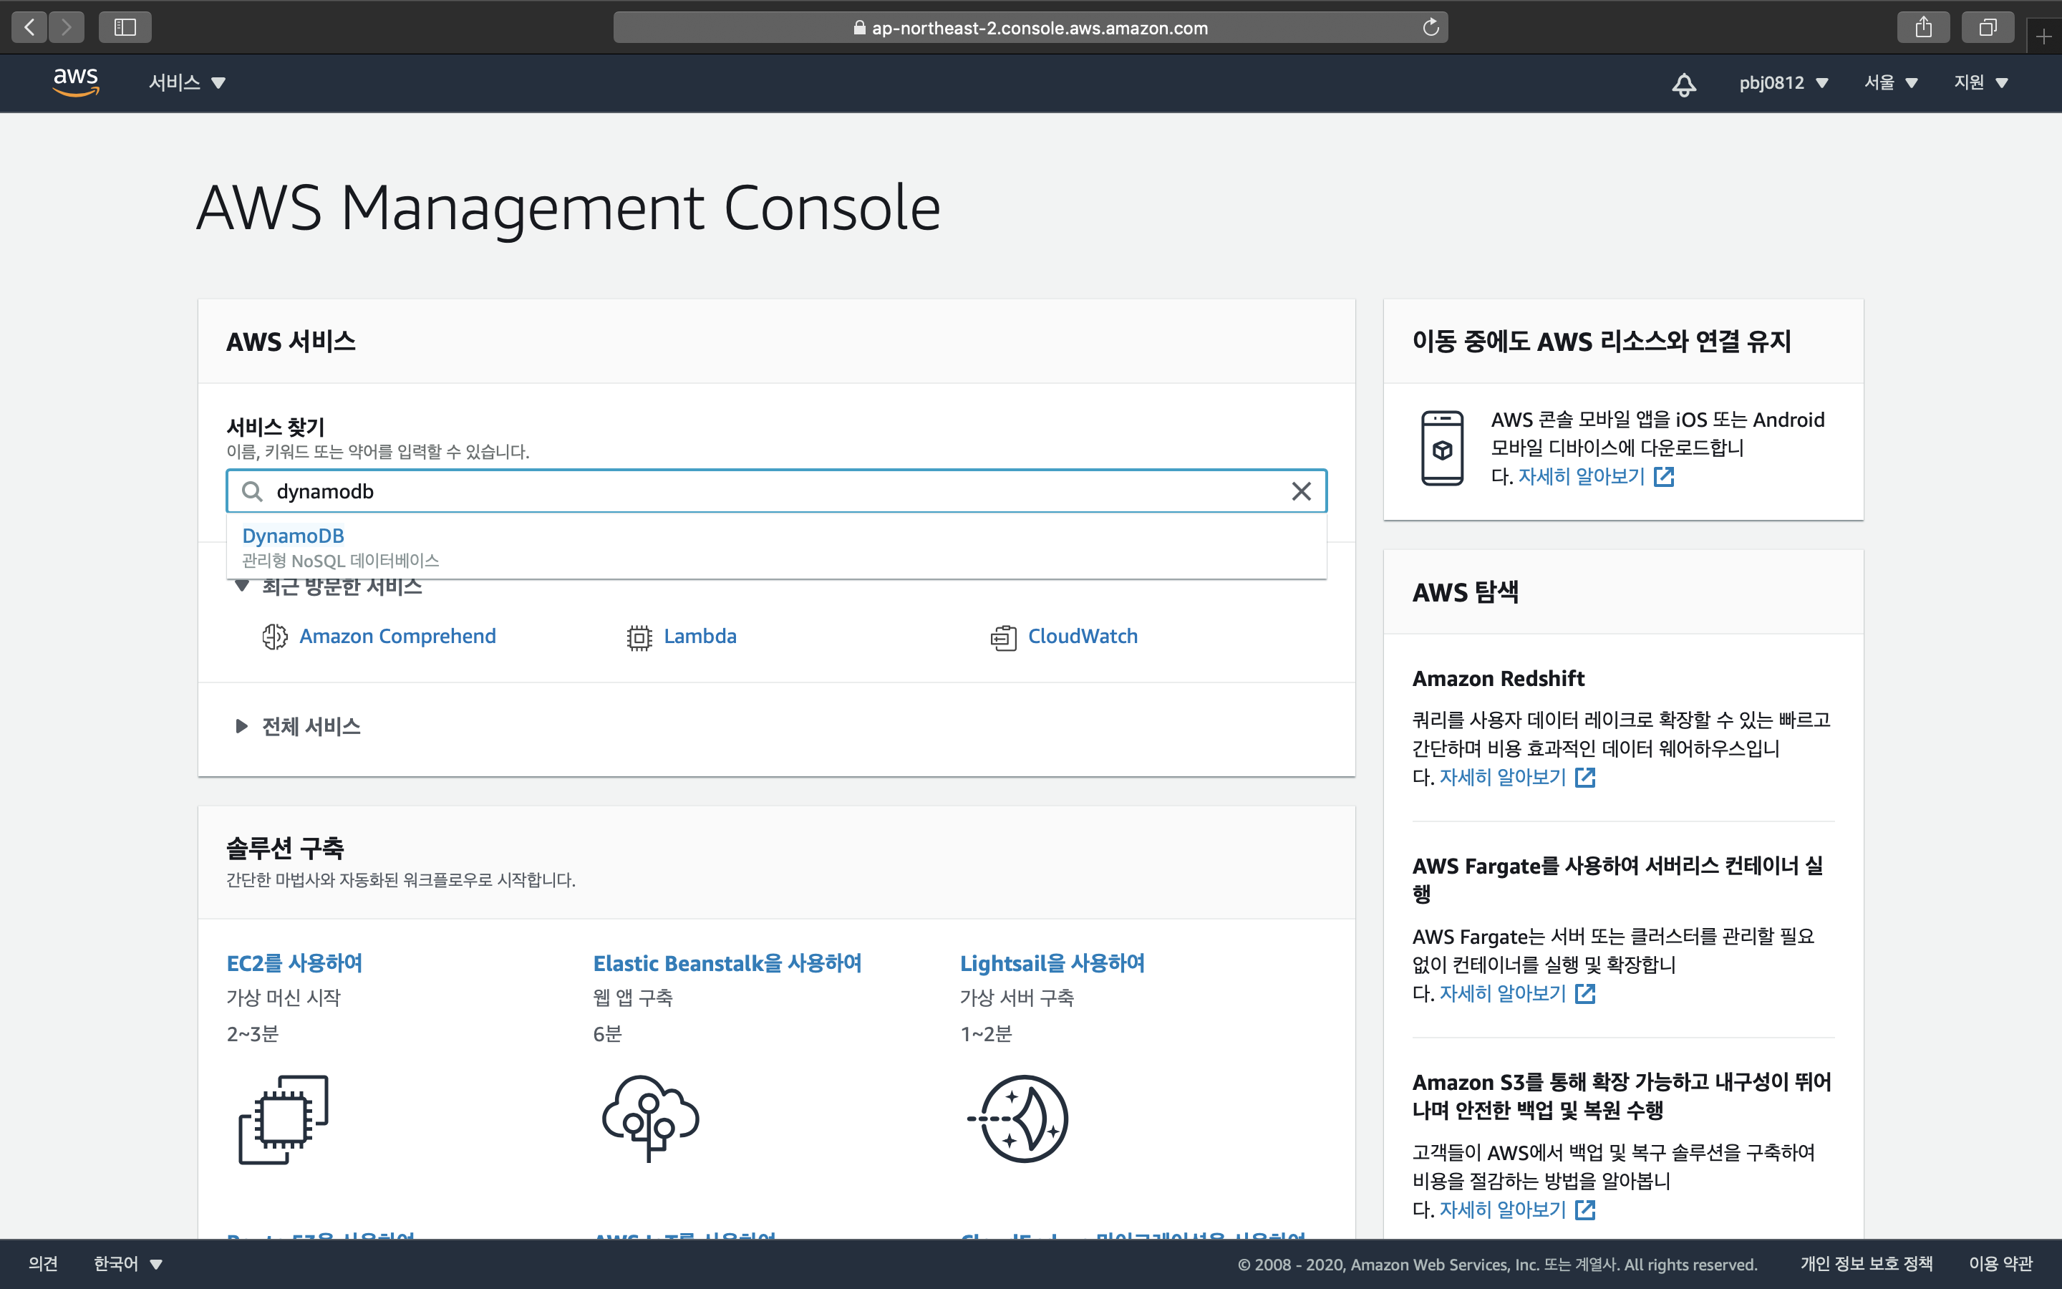Click the search magnifier icon
Screen dimensions: 2062x1289
pyautogui.click(x=251, y=491)
